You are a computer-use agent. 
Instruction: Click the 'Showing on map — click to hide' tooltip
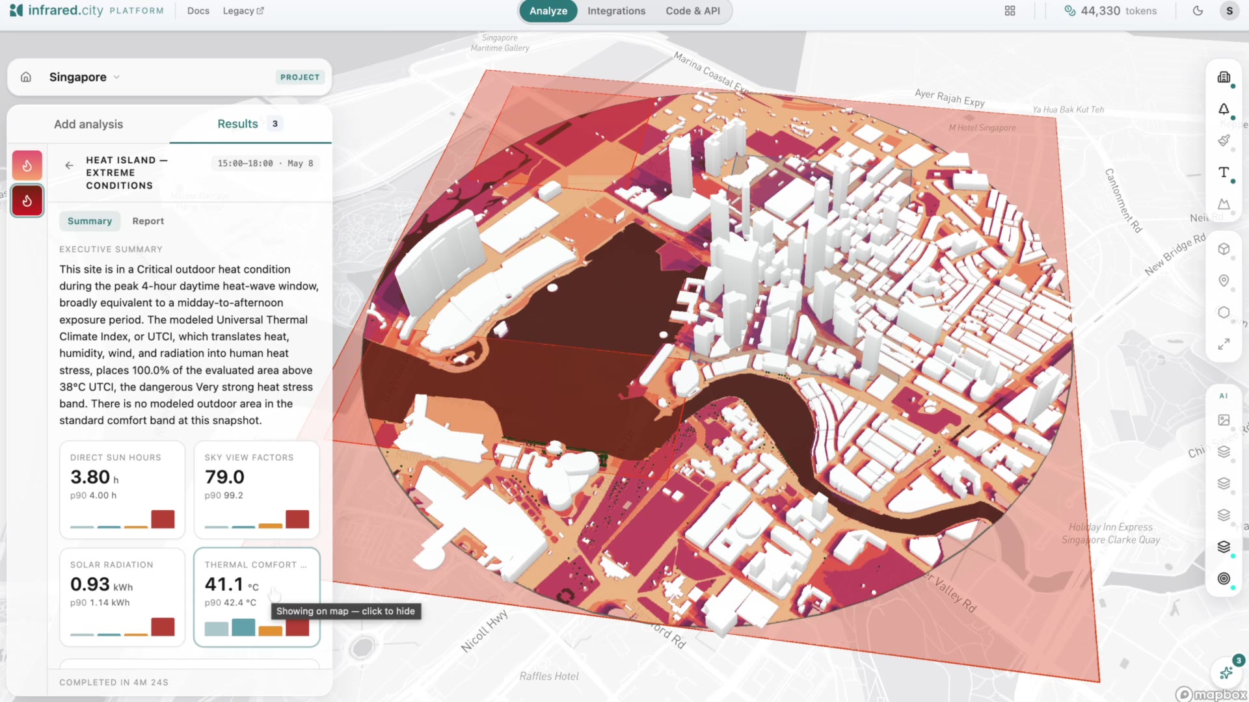346,611
